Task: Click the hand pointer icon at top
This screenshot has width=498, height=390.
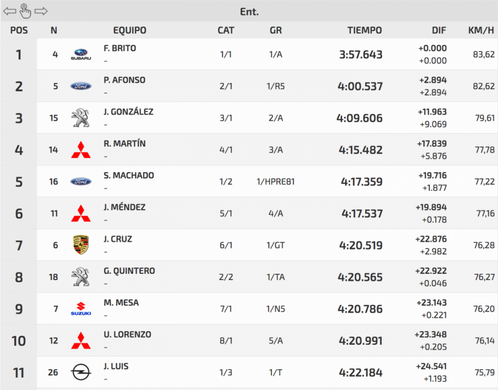Action: pos(25,10)
